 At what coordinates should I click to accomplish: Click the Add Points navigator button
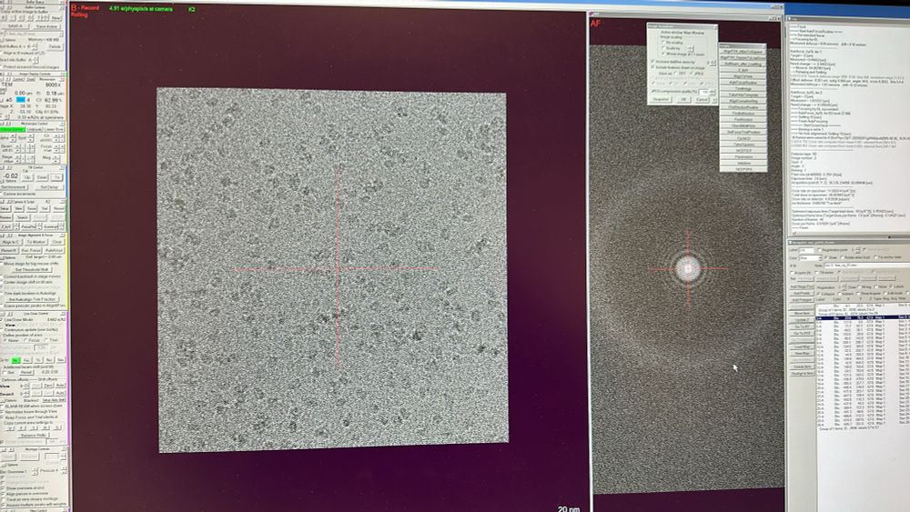pyautogui.click(x=802, y=294)
